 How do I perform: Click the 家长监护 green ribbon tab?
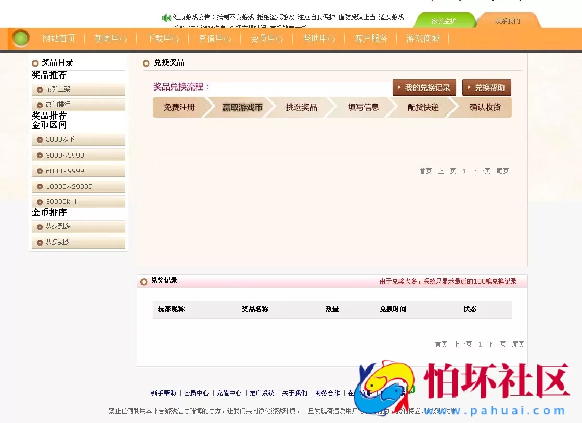[x=445, y=21]
